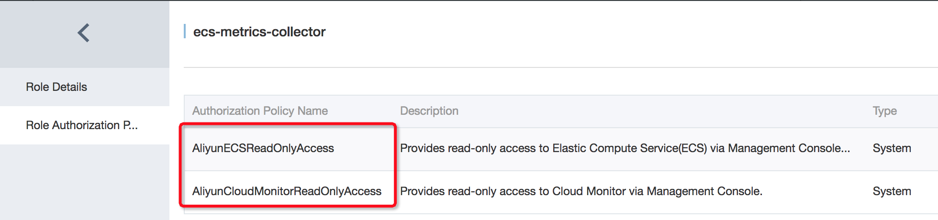Expand the truncated ellipsis of the ECS description

846,148
